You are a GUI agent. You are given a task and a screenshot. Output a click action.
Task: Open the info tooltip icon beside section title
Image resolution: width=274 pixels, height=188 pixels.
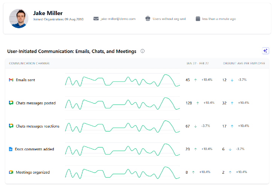click(x=143, y=51)
